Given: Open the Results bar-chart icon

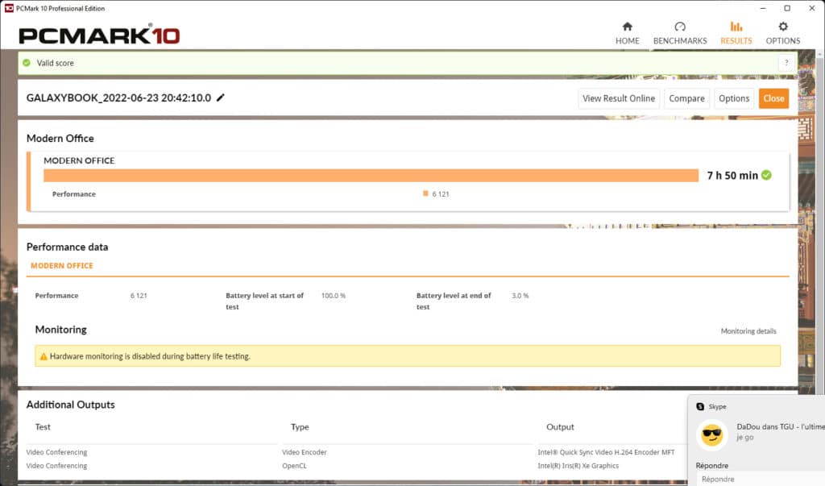Looking at the screenshot, I should click(x=736, y=27).
